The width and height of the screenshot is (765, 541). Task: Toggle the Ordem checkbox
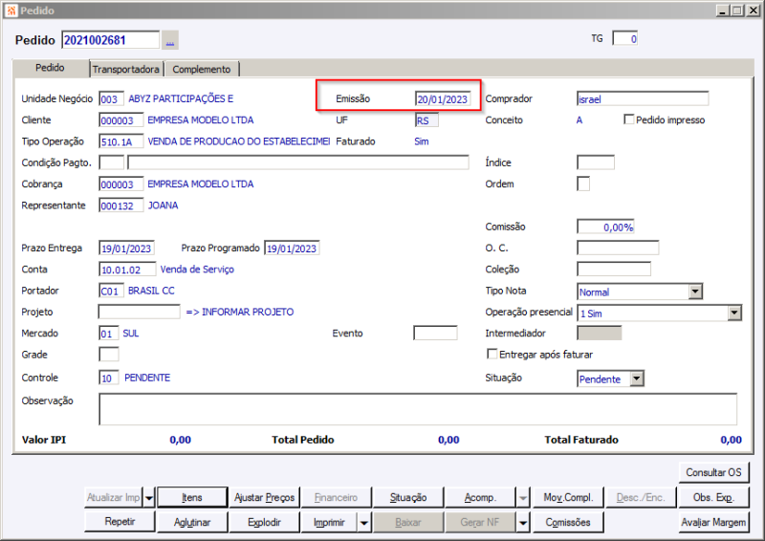(583, 184)
